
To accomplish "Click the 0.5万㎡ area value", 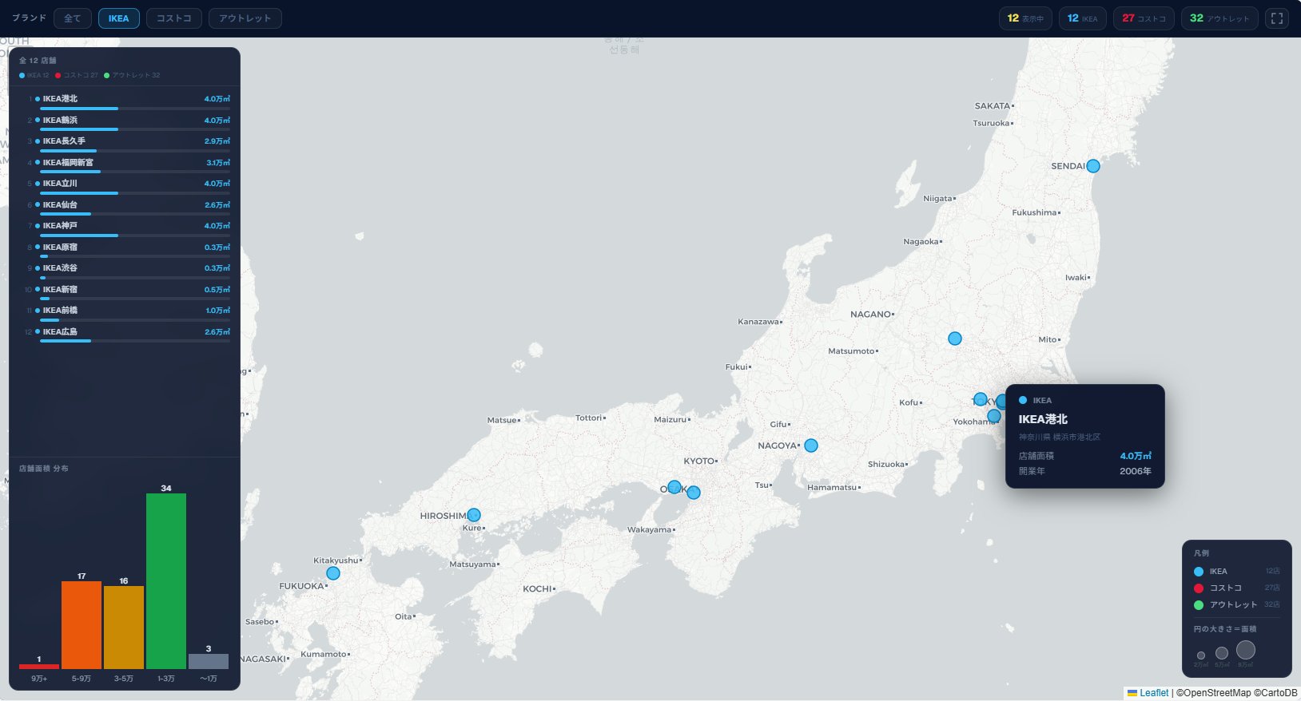I will click(217, 289).
